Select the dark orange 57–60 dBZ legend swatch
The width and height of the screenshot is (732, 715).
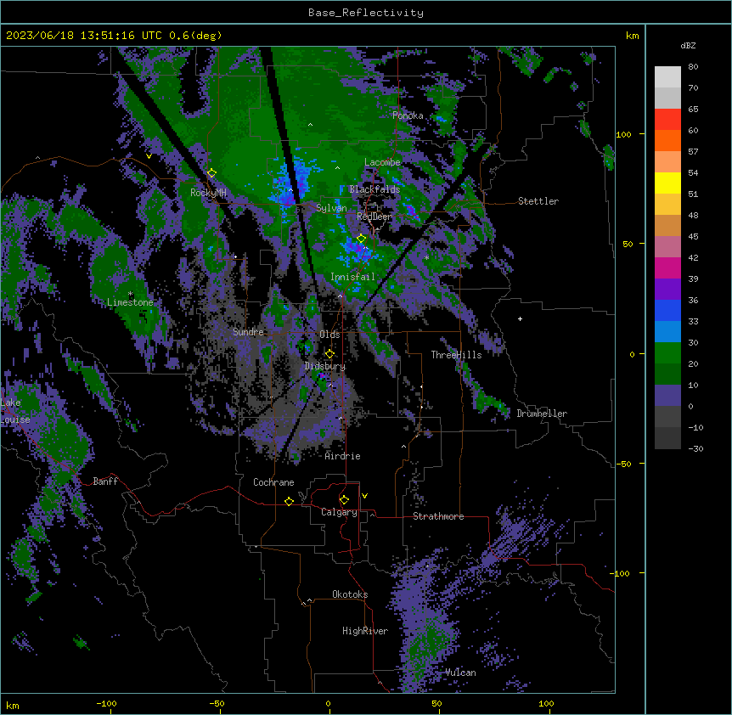(x=667, y=140)
